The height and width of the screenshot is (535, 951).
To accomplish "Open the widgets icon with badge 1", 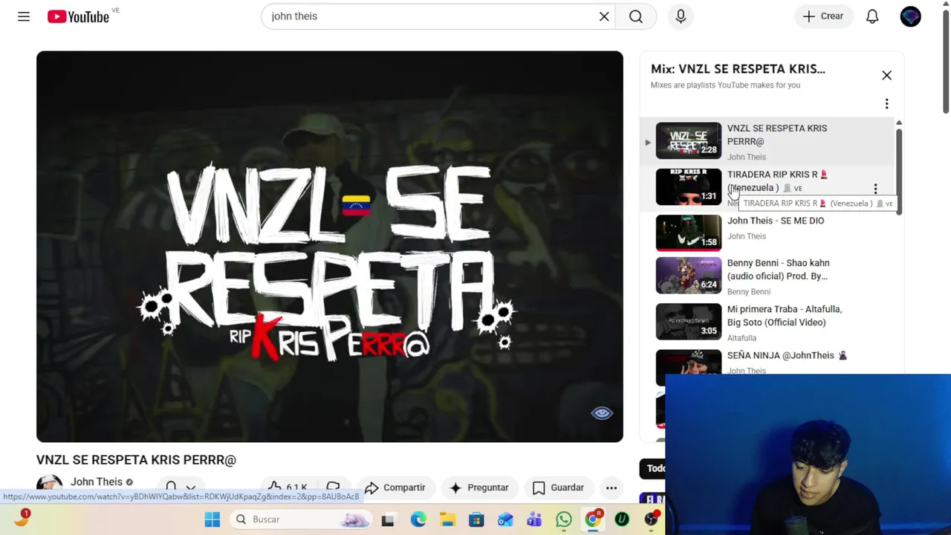I will click(x=22, y=518).
